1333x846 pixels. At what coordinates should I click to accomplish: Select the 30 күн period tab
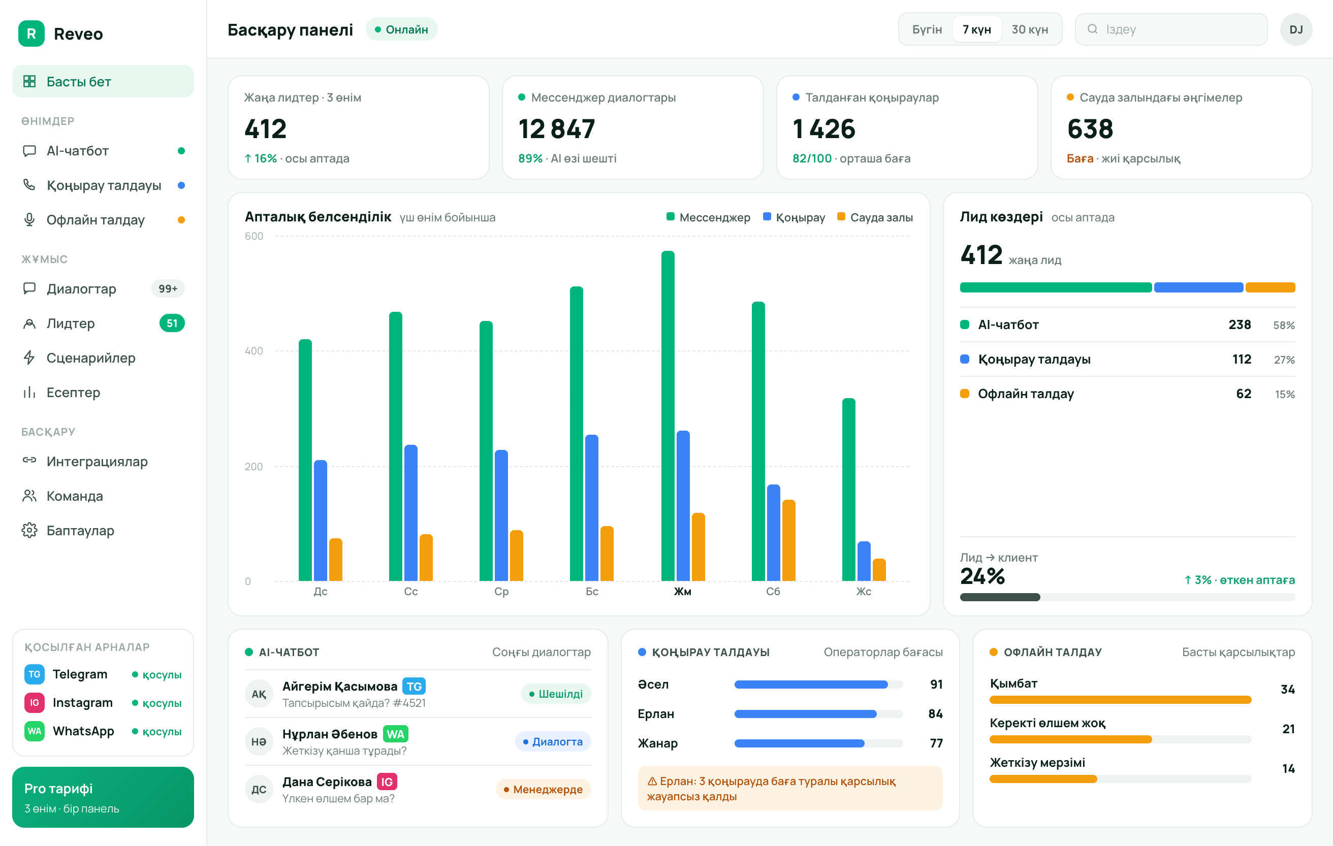1030,29
